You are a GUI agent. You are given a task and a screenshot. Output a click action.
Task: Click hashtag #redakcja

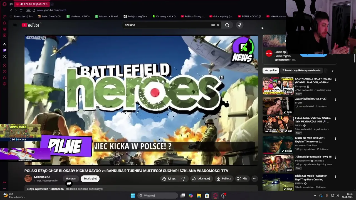[x=71, y=189]
